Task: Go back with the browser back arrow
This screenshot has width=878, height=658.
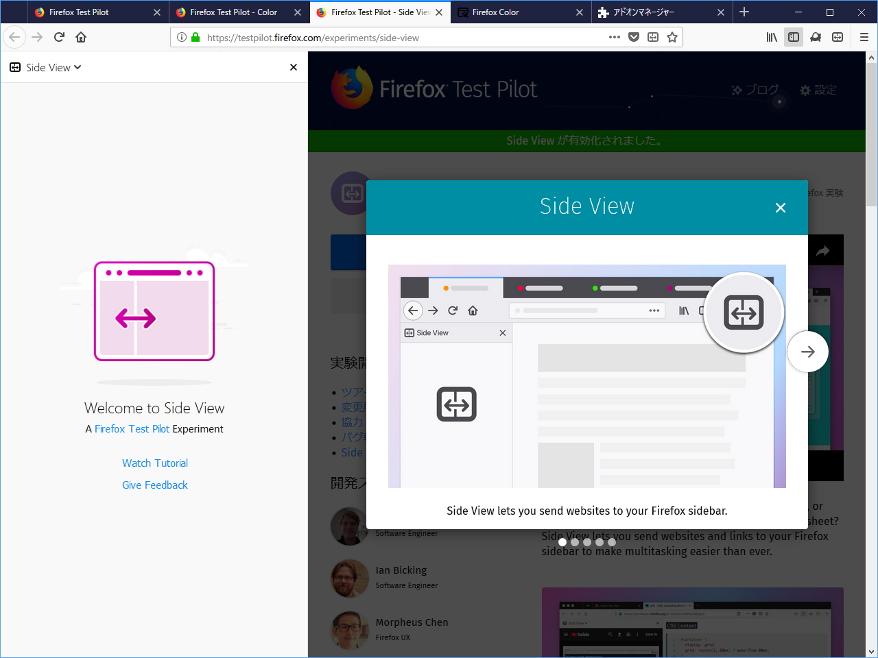Action: click(x=15, y=38)
